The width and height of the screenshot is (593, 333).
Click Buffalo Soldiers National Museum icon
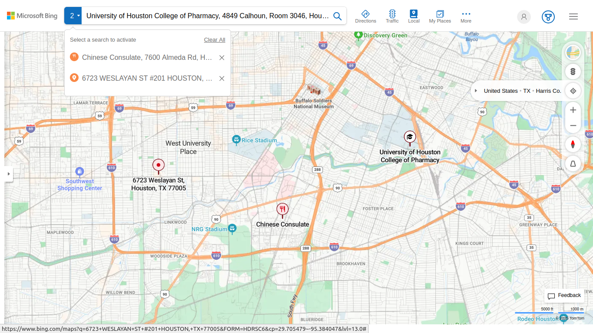[313, 90]
